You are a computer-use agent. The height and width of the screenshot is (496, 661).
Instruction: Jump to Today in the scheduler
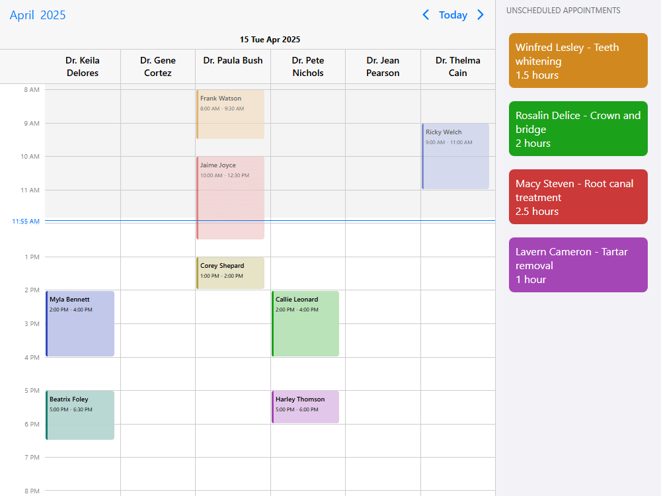453,15
